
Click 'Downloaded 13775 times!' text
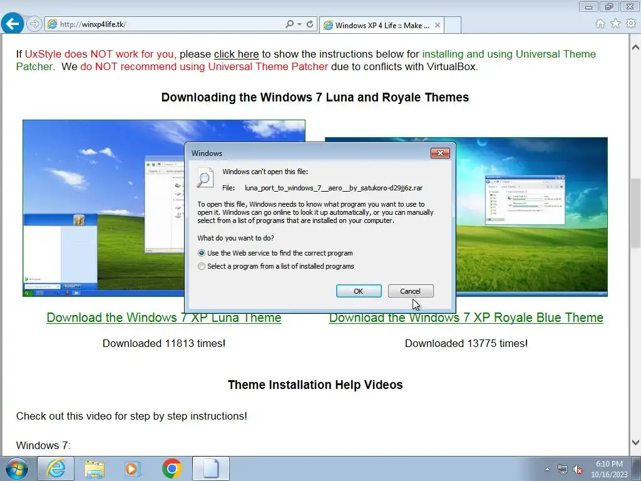coord(466,343)
